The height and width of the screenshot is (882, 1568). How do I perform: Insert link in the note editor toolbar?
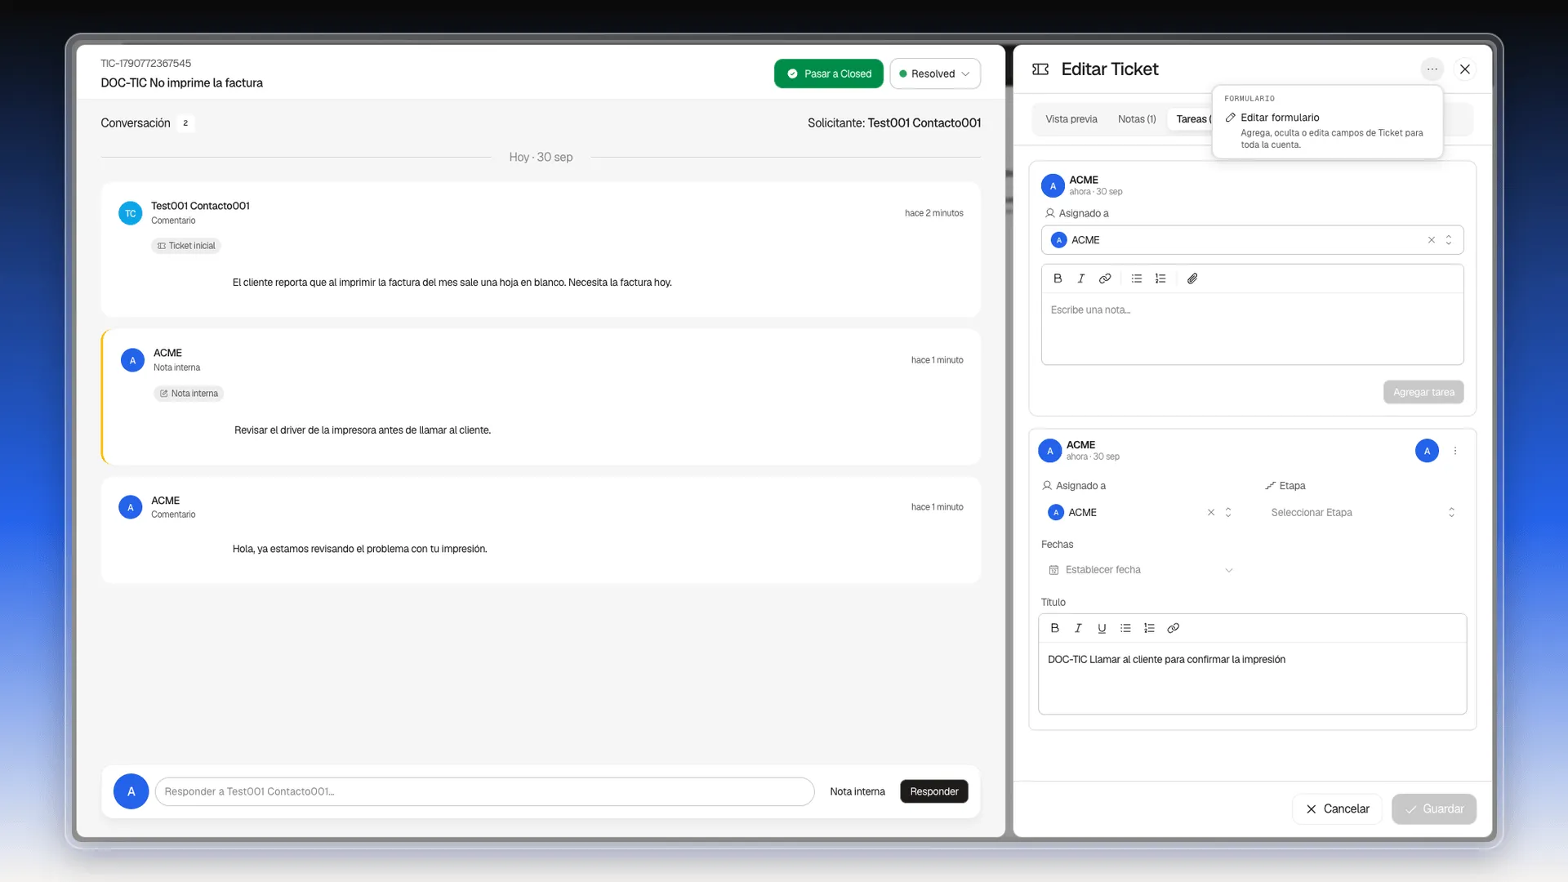(1105, 278)
